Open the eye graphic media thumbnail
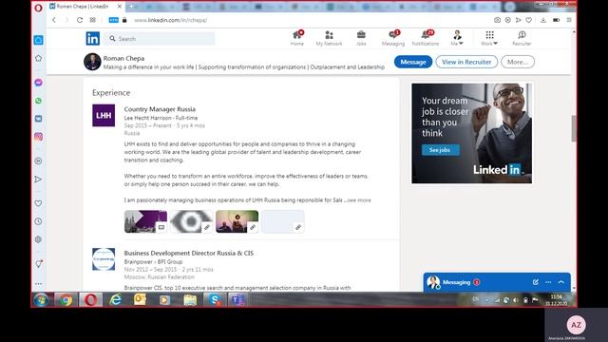 click(191, 221)
